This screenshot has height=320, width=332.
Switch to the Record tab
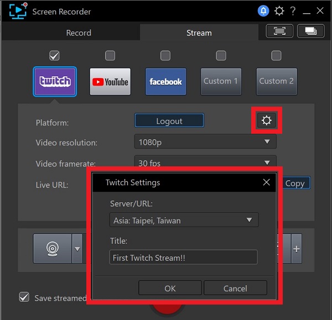point(79,33)
